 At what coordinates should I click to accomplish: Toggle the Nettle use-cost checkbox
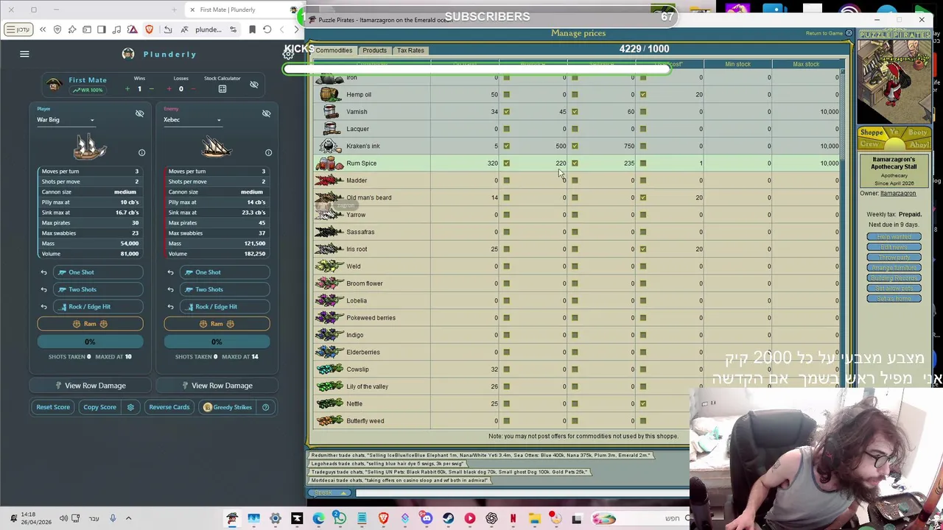[642, 403]
